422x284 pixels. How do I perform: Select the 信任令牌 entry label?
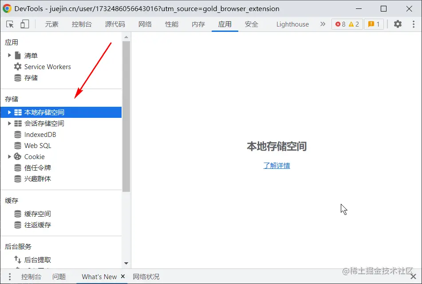(x=37, y=167)
